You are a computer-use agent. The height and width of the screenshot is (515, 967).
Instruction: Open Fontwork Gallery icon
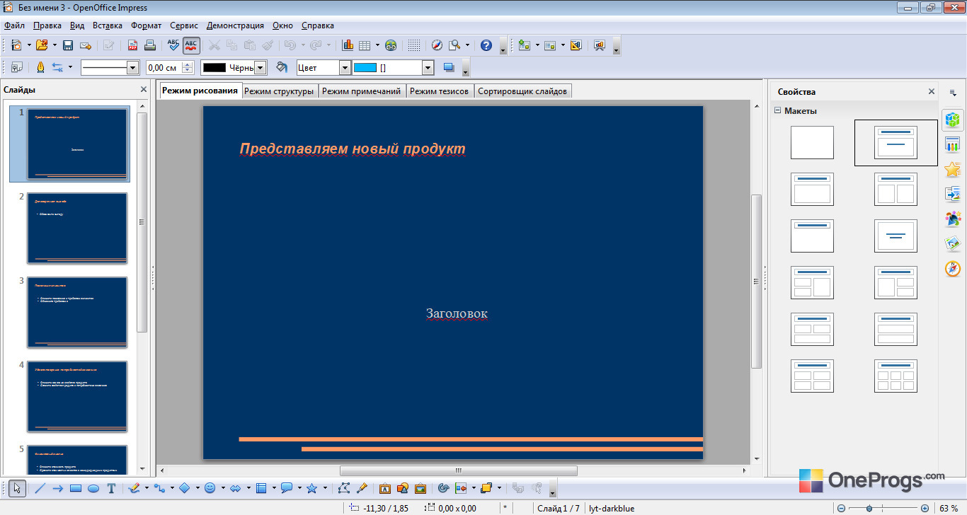point(384,488)
